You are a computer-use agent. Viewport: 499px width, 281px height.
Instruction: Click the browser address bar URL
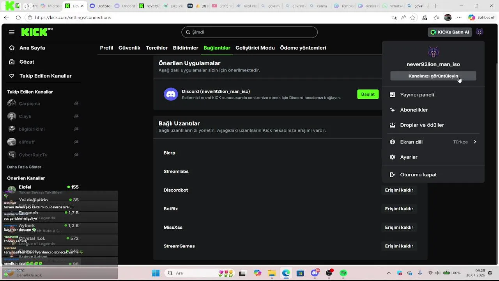click(x=73, y=18)
